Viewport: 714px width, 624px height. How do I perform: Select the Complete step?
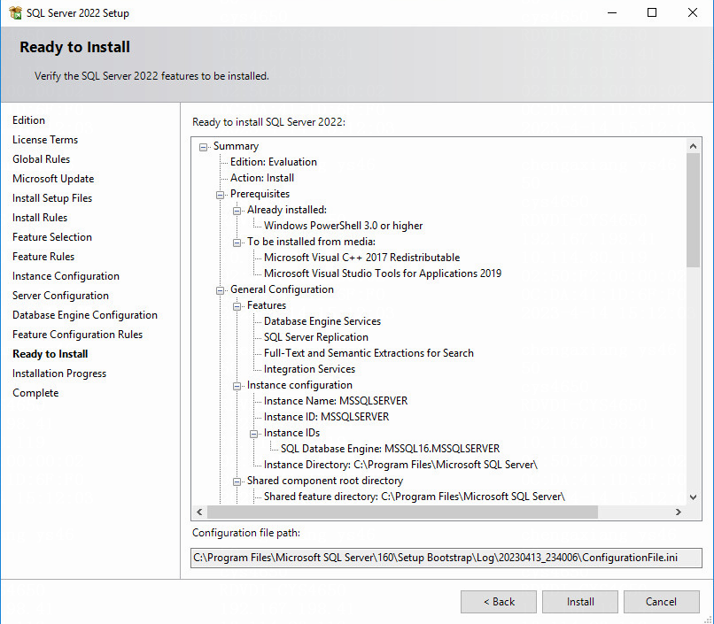point(35,393)
